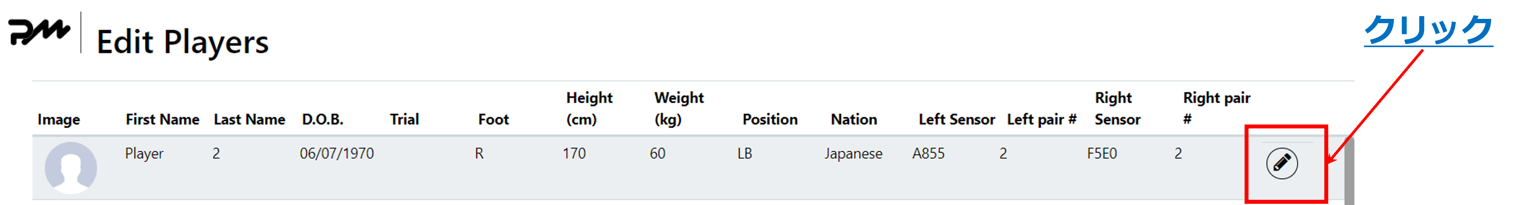Select the Japanese nation cell
Viewport: 1525px width, 205px height.
[853, 154]
